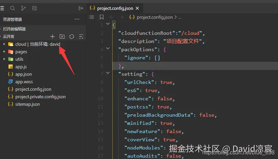Toggle the outline list icon in editor toolbar
The height and width of the screenshot is (159, 278).
click(91, 17)
